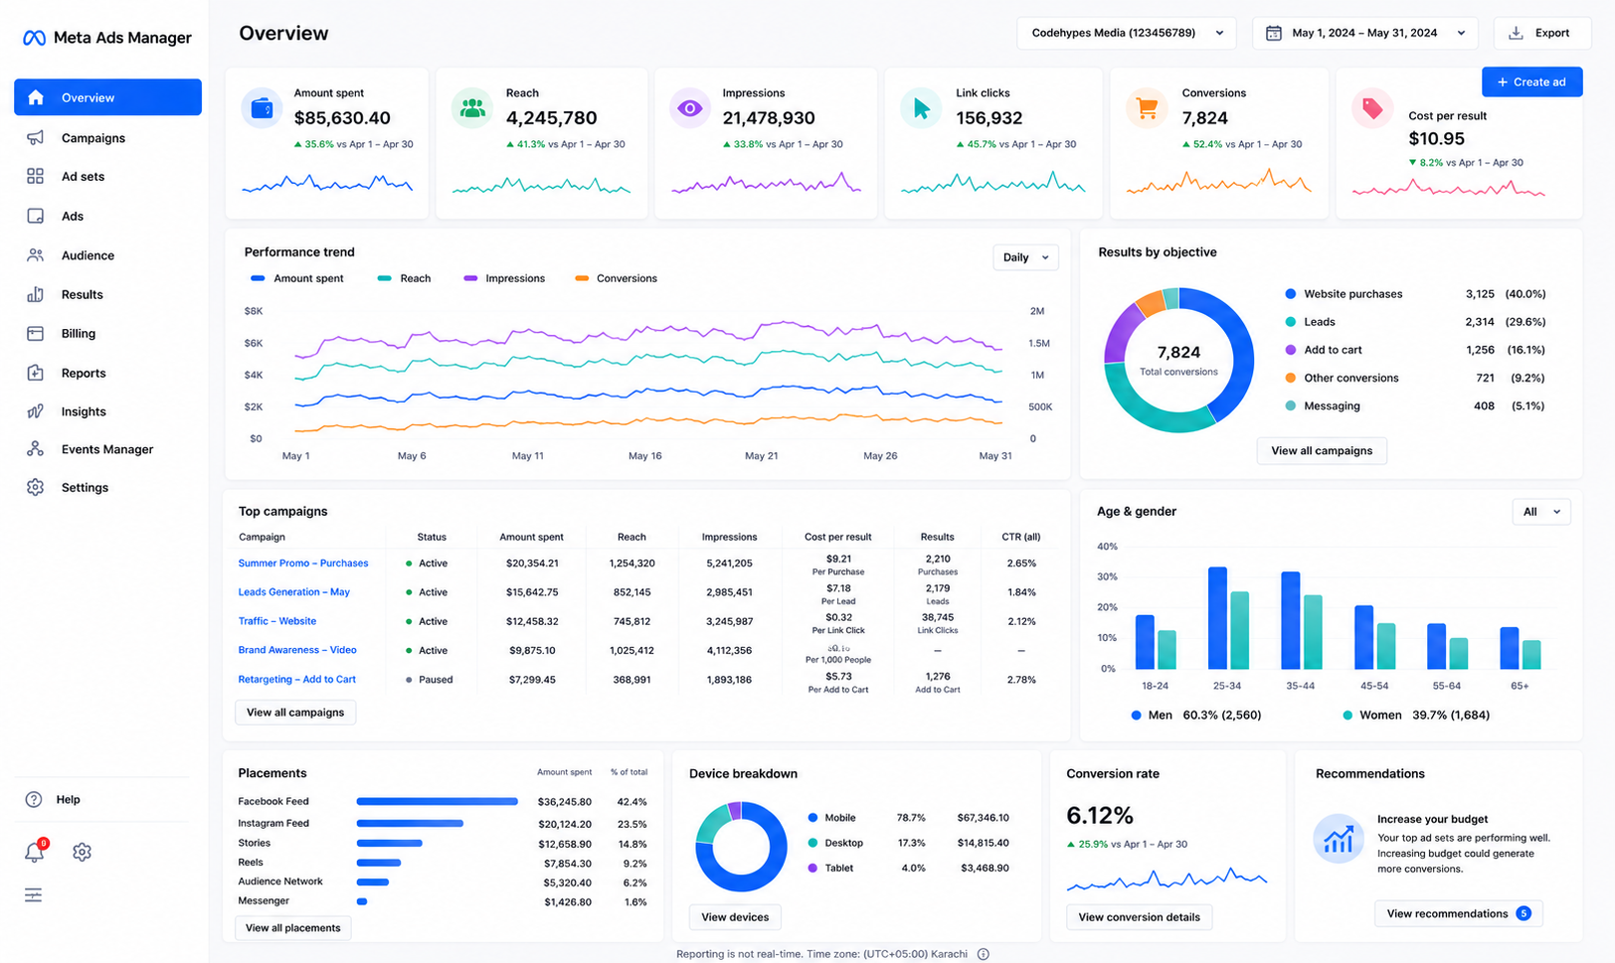The height and width of the screenshot is (963, 1615).
Task: Click the Meta logo icon
Action: [34, 38]
